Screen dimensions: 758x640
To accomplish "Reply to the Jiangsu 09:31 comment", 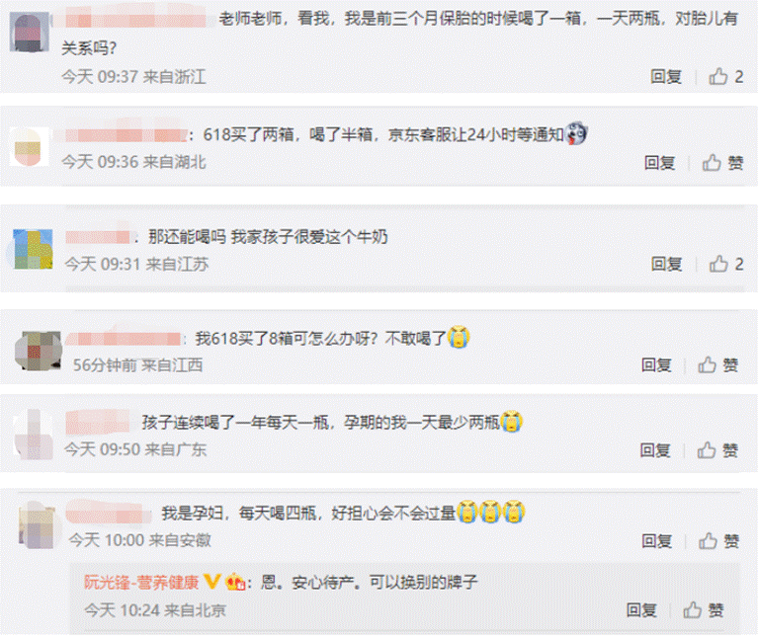I will pos(667,264).
